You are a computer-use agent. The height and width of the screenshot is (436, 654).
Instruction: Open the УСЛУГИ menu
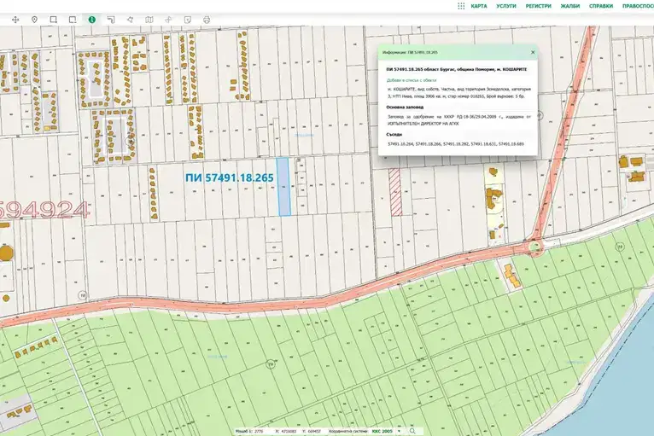point(506,6)
